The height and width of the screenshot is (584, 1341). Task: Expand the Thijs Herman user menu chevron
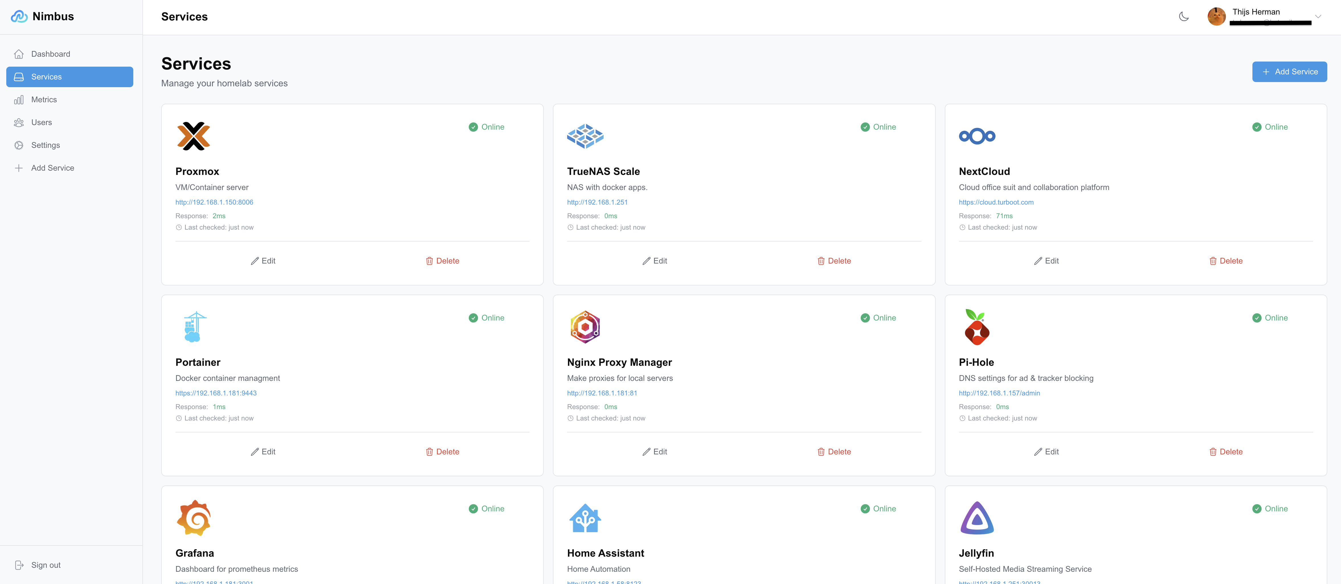[1318, 17]
